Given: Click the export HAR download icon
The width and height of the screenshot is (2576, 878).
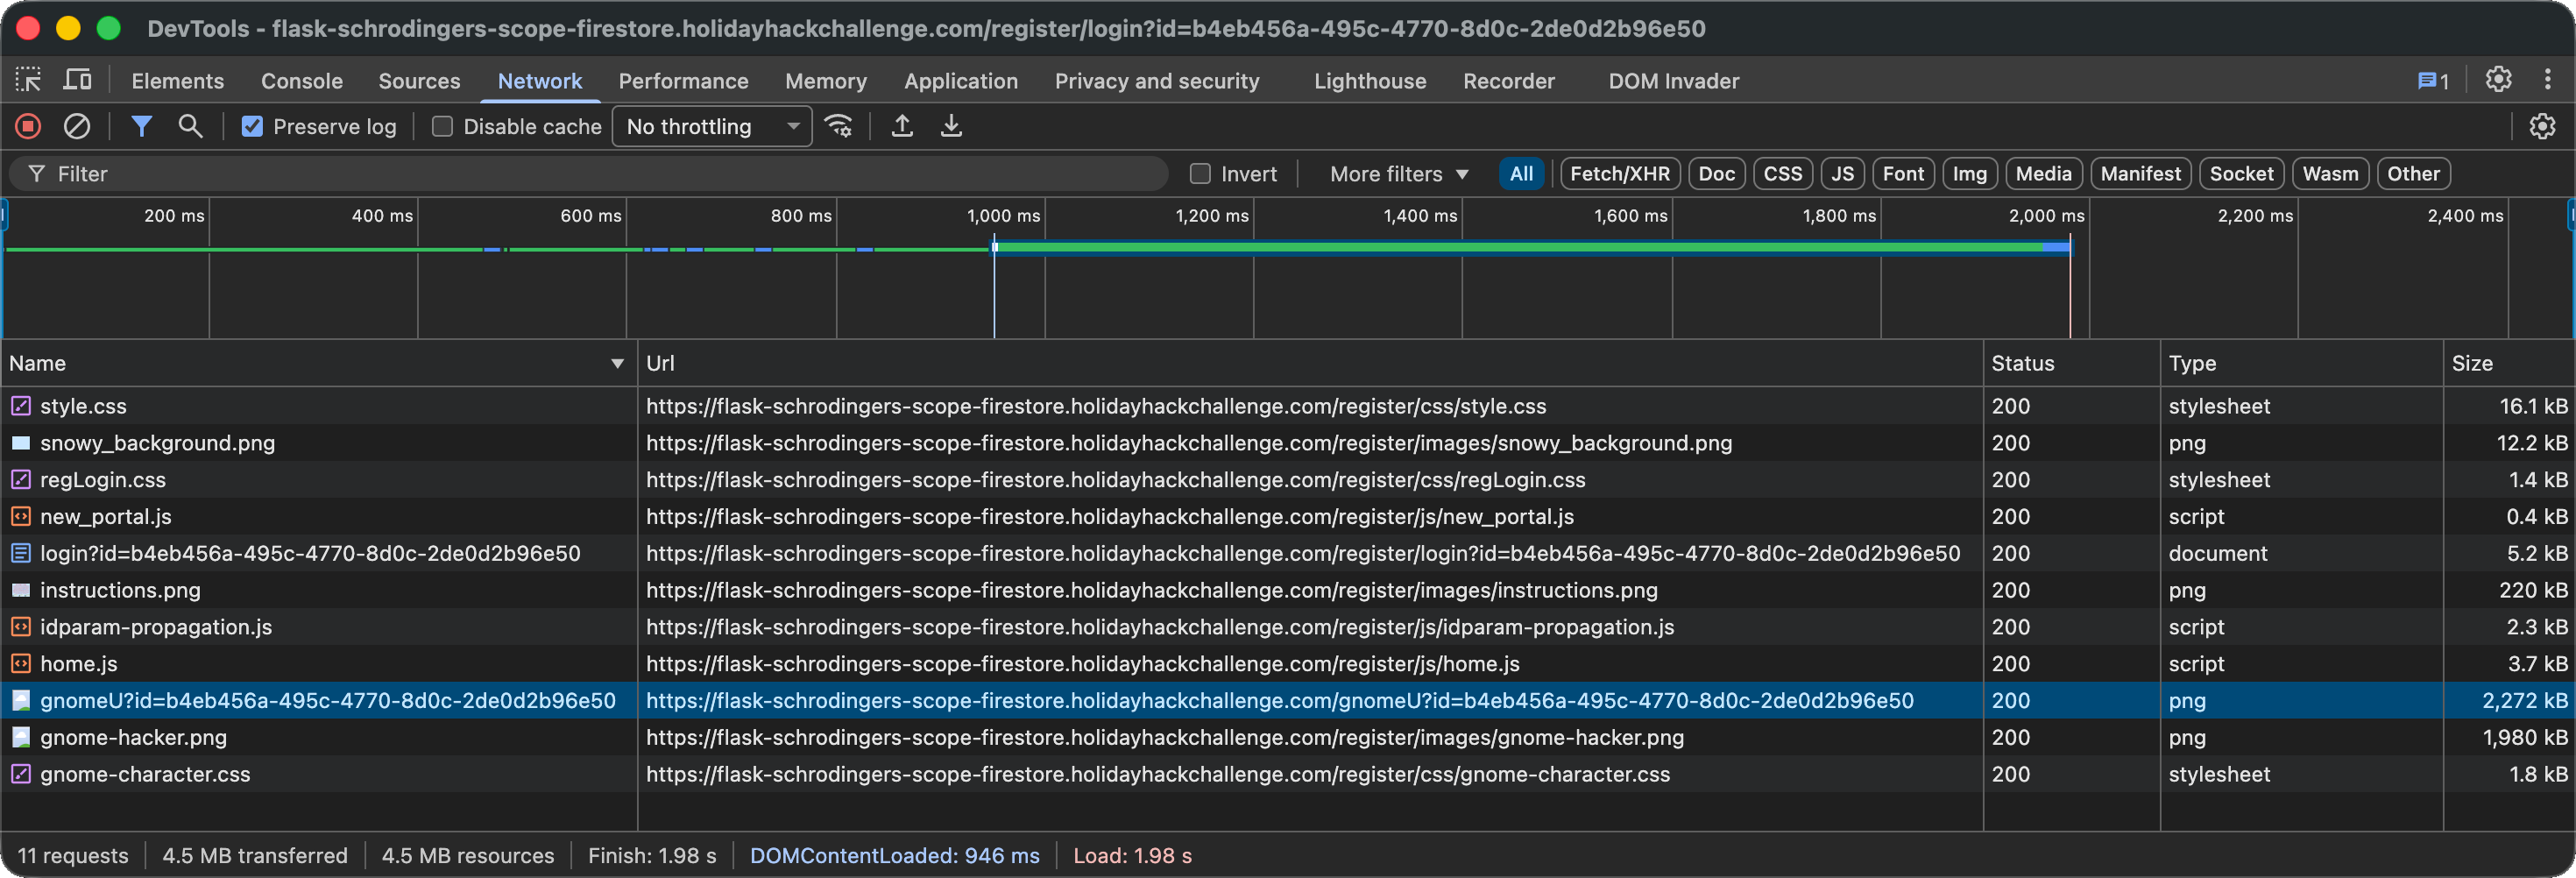Looking at the screenshot, I should pos(951,126).
